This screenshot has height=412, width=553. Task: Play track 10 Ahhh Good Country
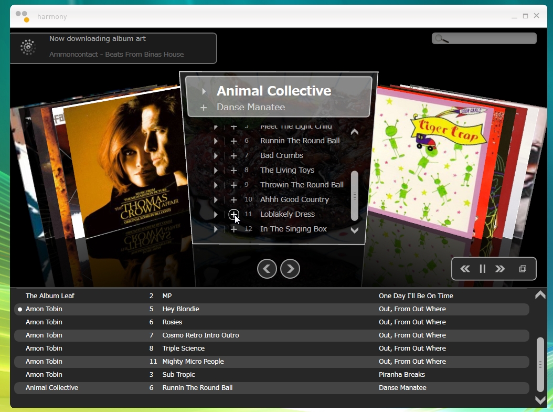216,199
